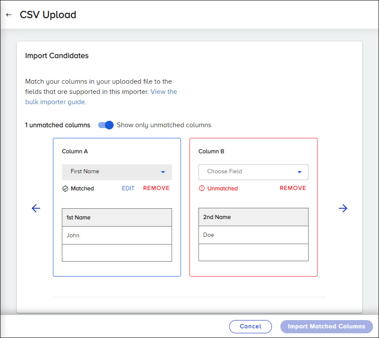Click the horizontal scrollbar below the columns
The image size is (379, 338).
tap(189, 297)
